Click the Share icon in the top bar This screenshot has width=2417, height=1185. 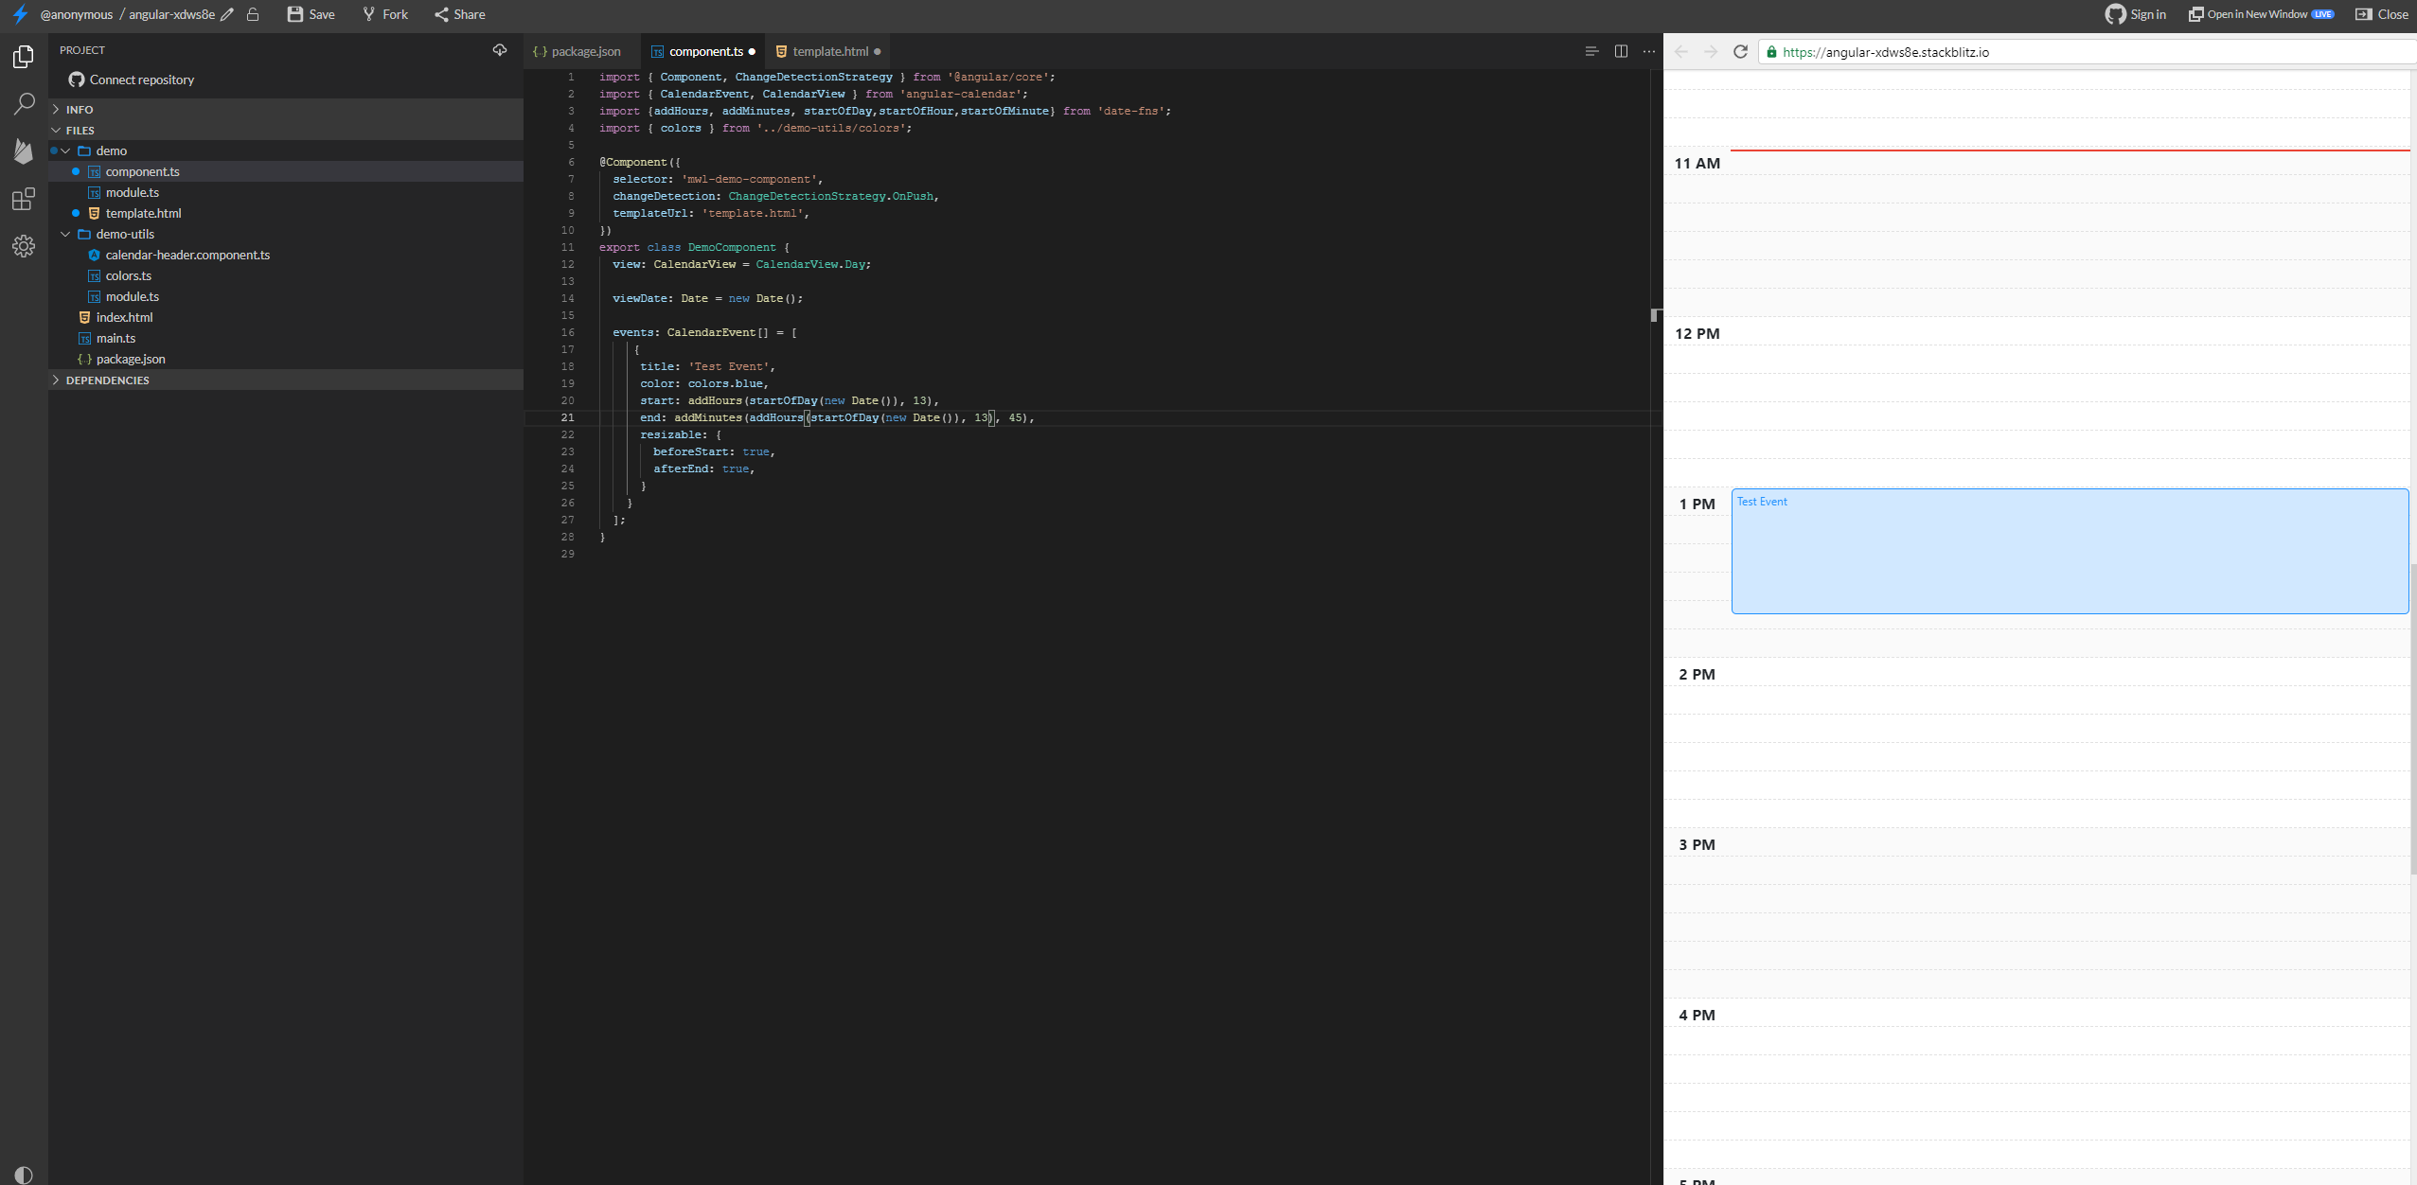click(442, 14)
